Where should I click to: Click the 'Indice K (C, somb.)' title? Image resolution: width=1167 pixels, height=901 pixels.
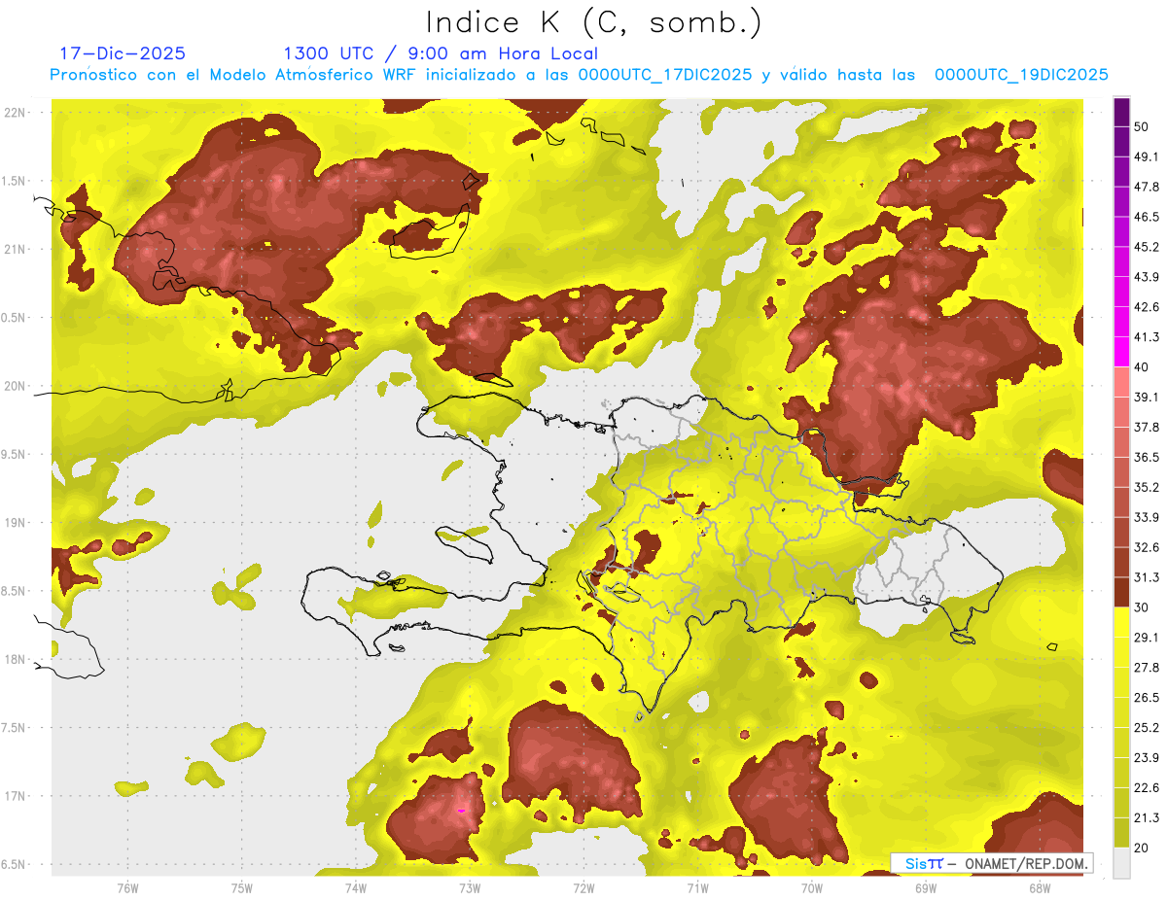[x=593, y=21]
